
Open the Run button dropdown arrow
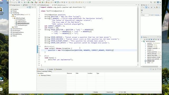(x=30, y=2)
